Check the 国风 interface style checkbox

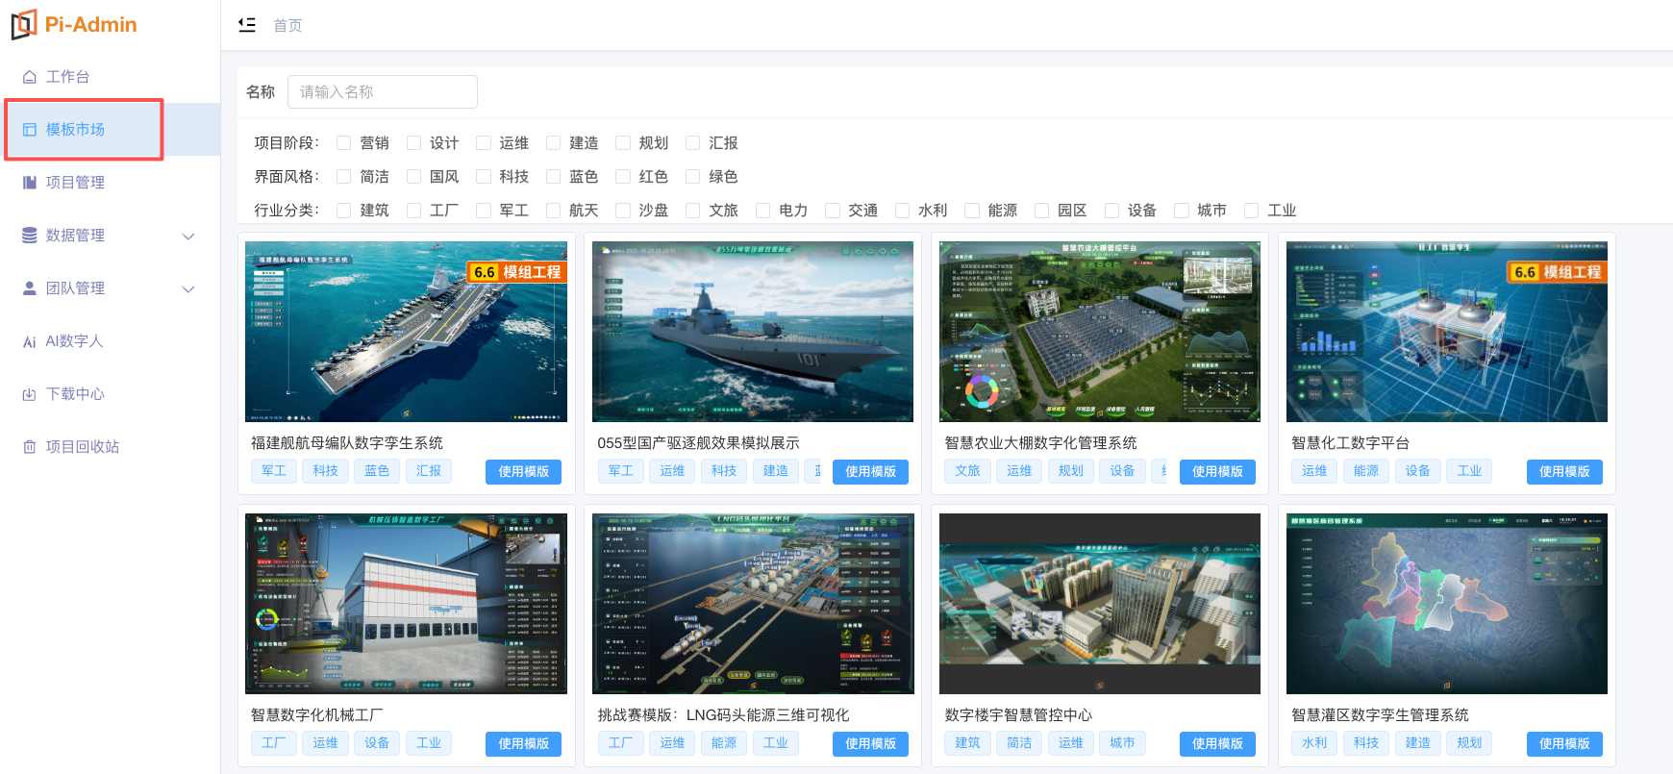click(x=413, y=177)
